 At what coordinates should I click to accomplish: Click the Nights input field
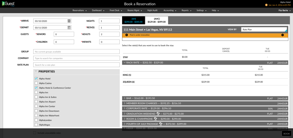109,21
